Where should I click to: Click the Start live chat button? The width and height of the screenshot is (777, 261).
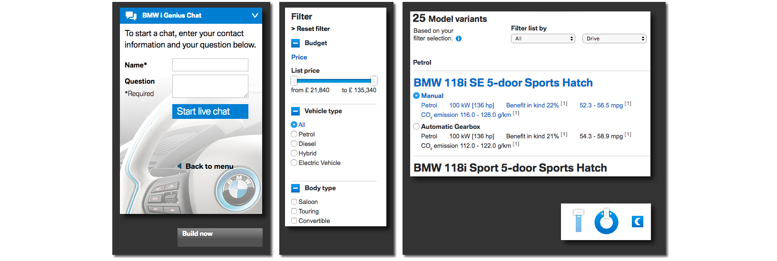point(210,111)
